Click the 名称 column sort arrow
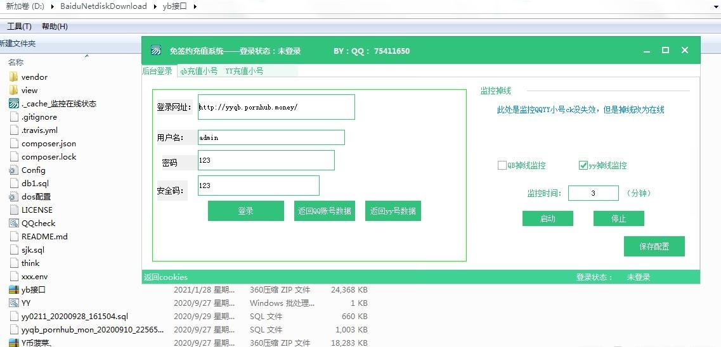Viewport: 721px width, 347px height. tap(86, 56)
